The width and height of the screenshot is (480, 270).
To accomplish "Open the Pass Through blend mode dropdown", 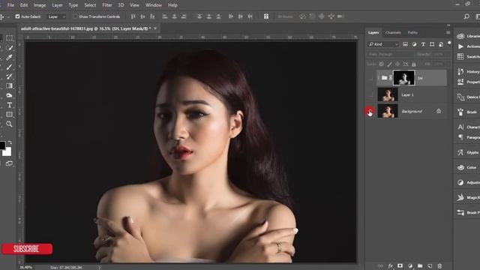I will point(390,54).
